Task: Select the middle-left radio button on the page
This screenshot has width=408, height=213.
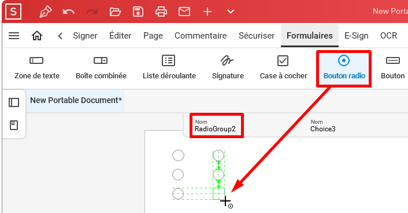Action: pos(178,174)
